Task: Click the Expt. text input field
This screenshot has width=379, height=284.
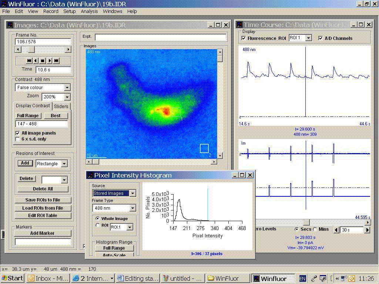Action: click(160, 37)
